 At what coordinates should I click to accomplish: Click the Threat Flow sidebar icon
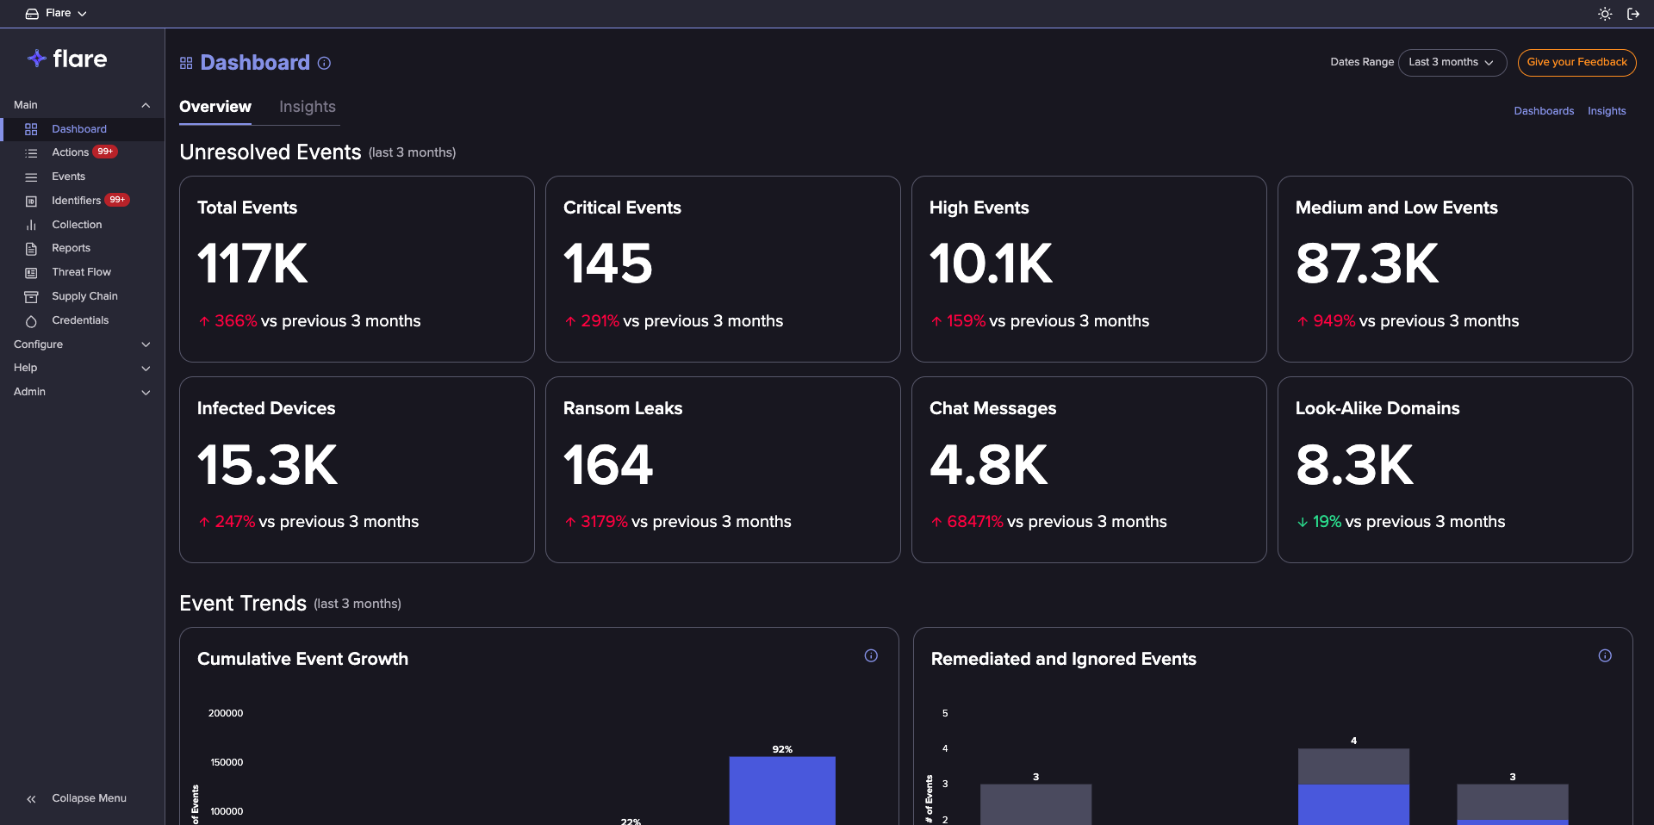point(31,273)
